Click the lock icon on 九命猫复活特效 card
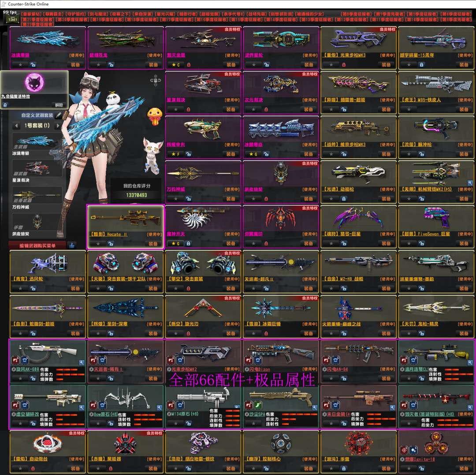Image resolution: width=476 pixels, height=475 pixels. pyautogui.click(x=5, y=105)
